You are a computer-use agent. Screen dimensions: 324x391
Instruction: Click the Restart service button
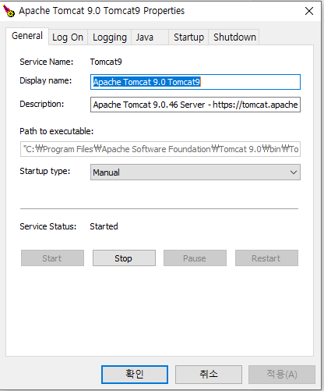(x=266, y=258)
